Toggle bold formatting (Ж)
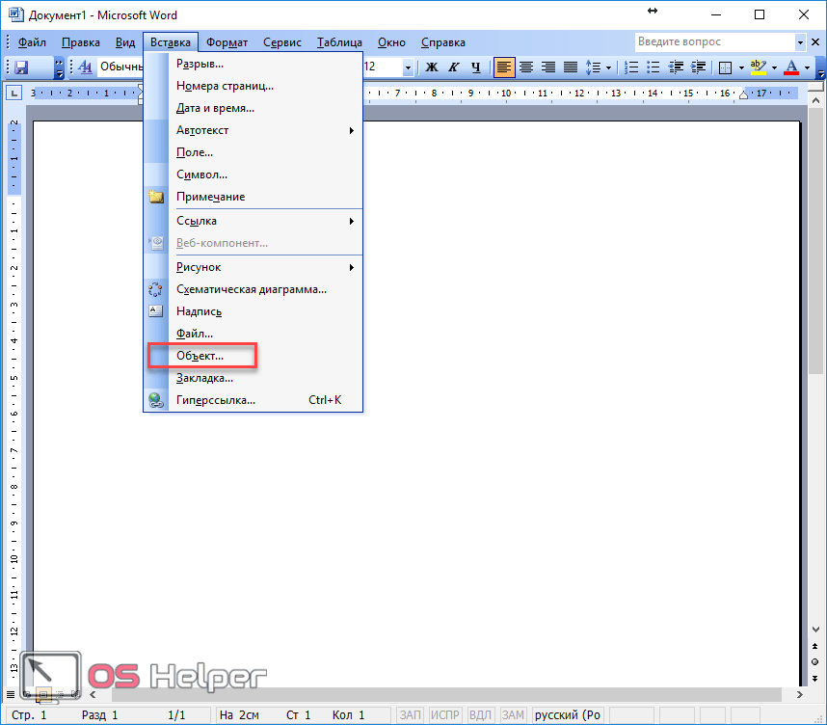Viewport: 827px width, 725px height. pos(432,67)
